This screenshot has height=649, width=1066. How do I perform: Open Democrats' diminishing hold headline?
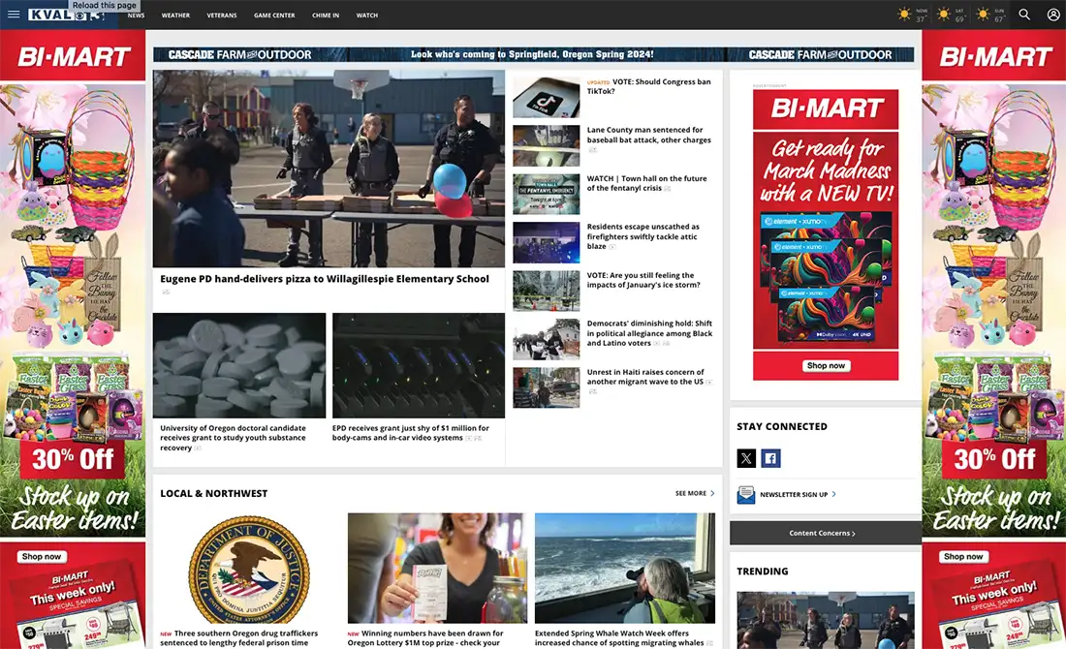649,333
